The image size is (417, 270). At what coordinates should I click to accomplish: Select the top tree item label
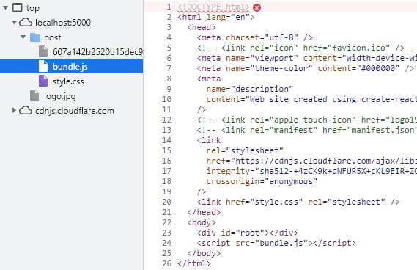(33, 8)
